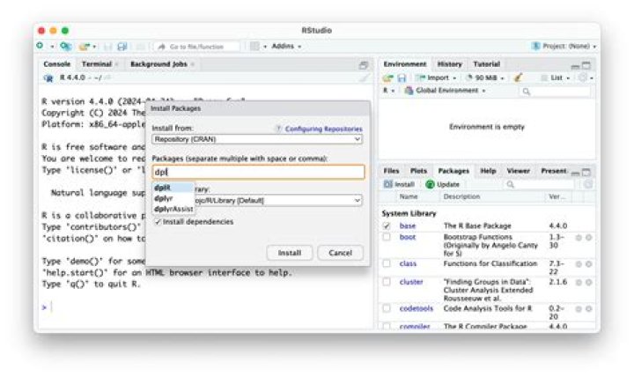Maximize the Environment pane with its window icon
Viewport: 634px width, 377px height.
(x=586, y=65)
